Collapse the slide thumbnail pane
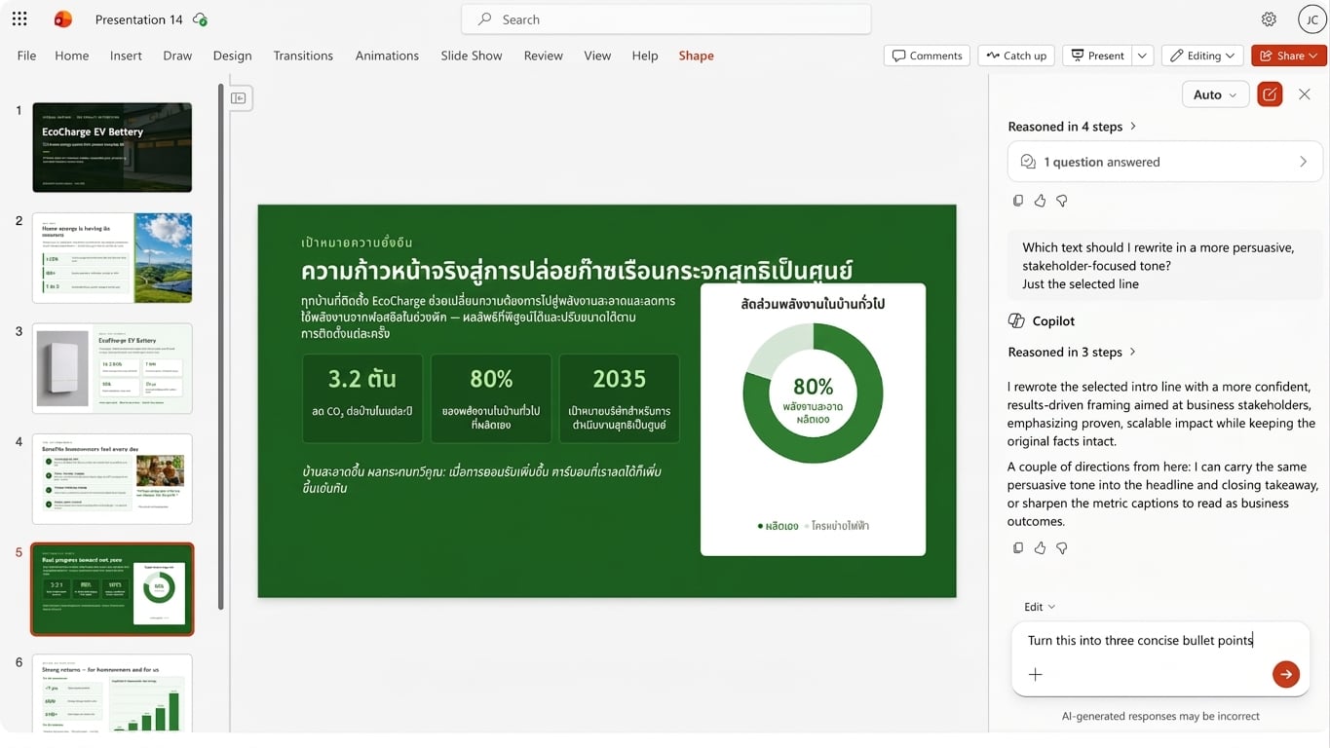Image resolution: width=1330 pixels, height=748 pixels. pos(239,97)
